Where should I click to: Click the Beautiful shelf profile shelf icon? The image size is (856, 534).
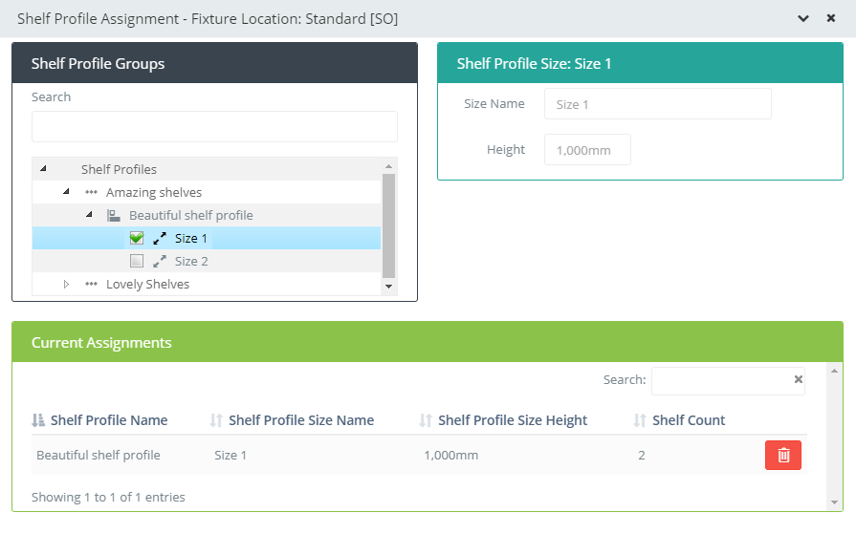tap(114, 216)
